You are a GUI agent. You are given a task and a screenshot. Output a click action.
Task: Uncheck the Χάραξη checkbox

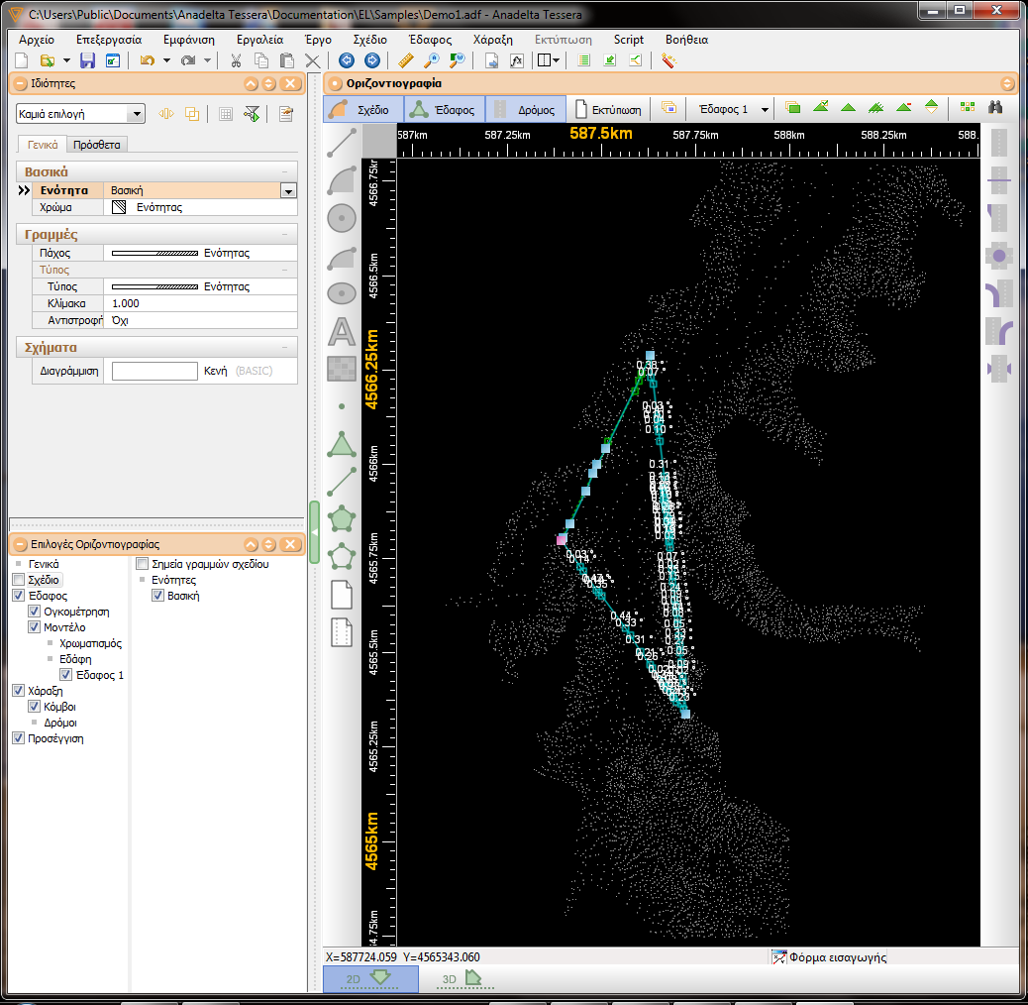pos(19,691)
